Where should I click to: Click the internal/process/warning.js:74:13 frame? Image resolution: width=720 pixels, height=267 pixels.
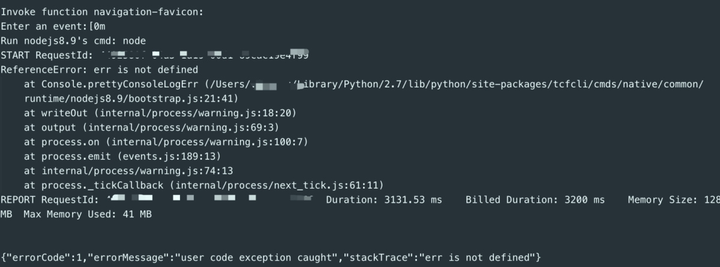tap(120, 170)
